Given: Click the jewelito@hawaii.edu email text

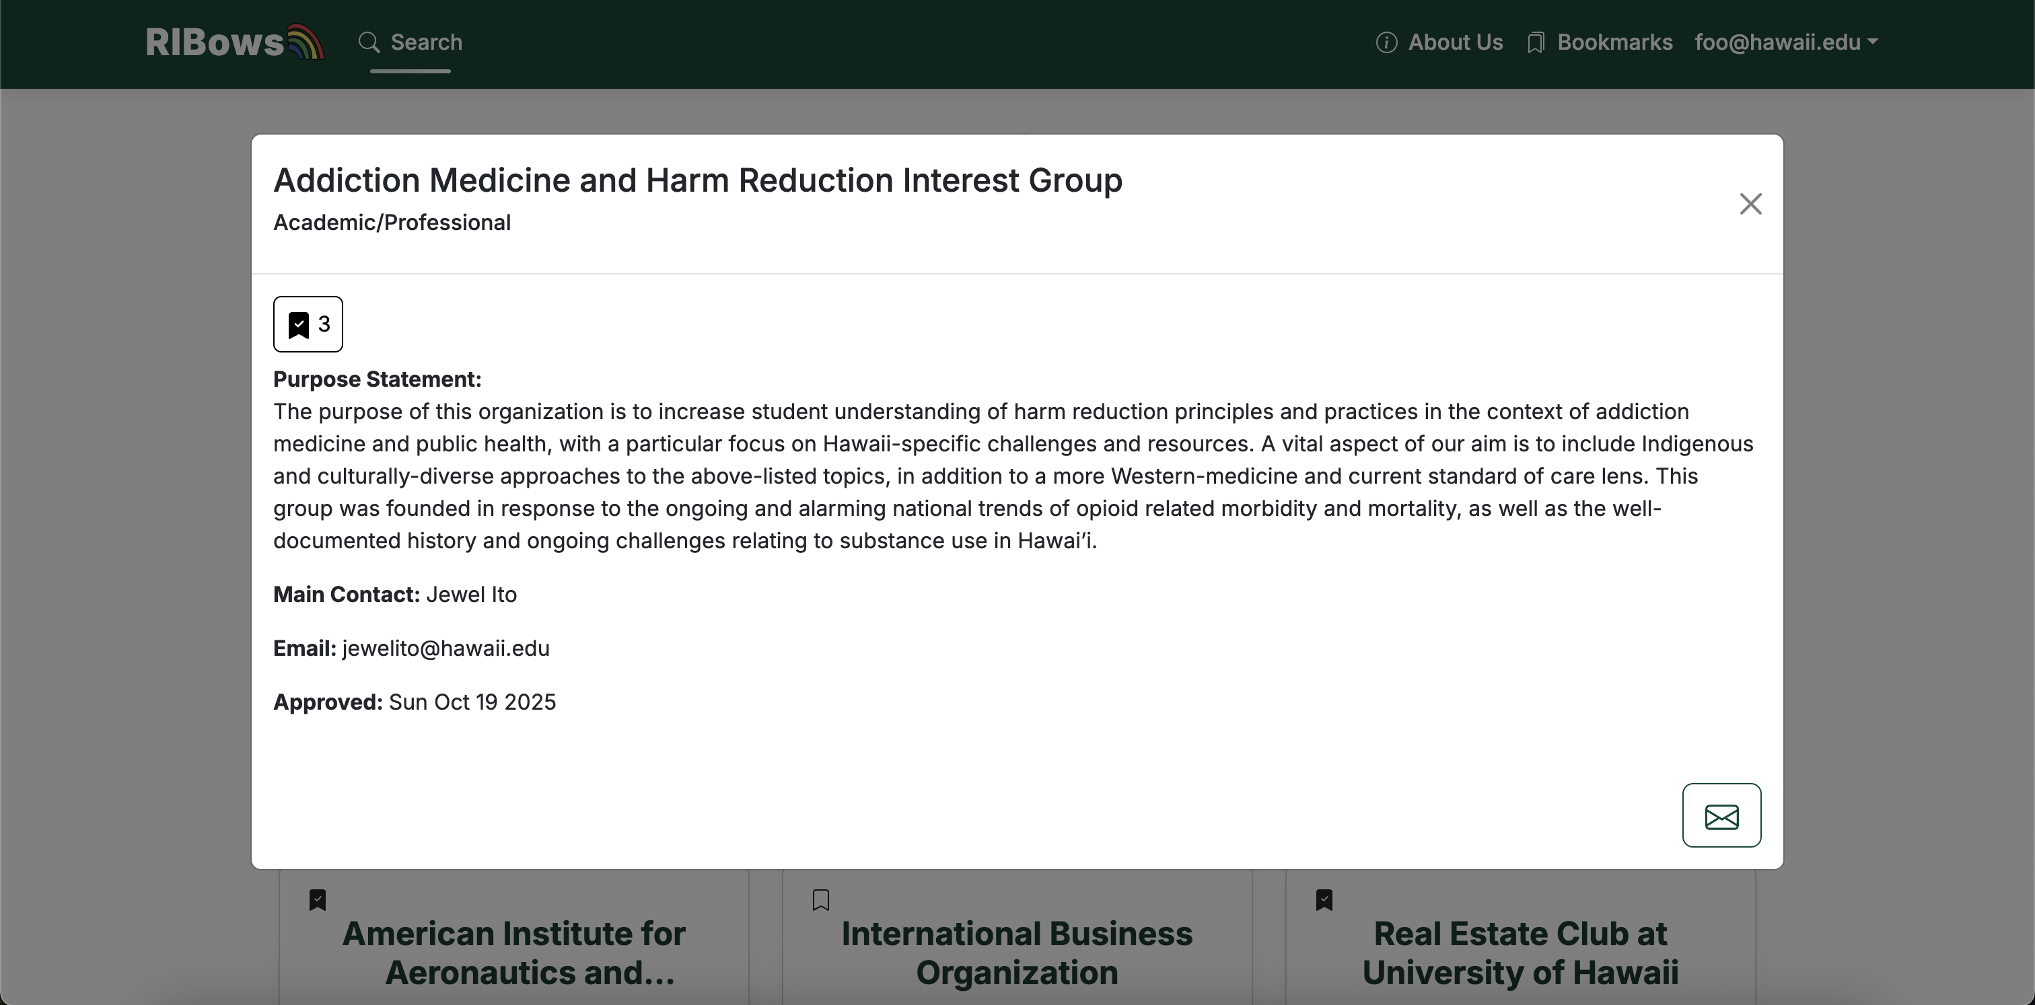Looking at the screenshot, I should 445,648.
